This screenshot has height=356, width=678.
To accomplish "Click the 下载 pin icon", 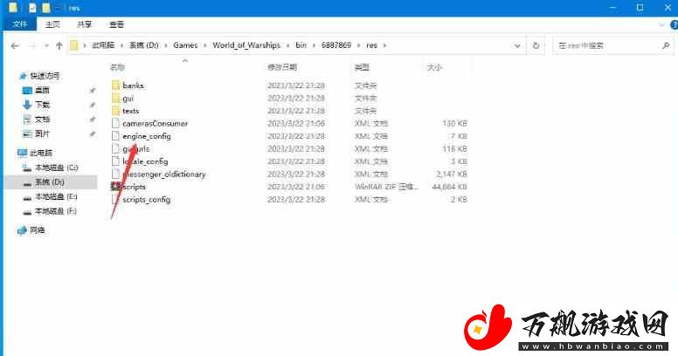I will [92, 105].
